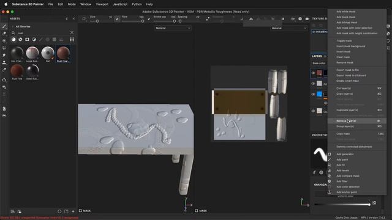Choose Add fill in context menu

[x=357, y=165]
